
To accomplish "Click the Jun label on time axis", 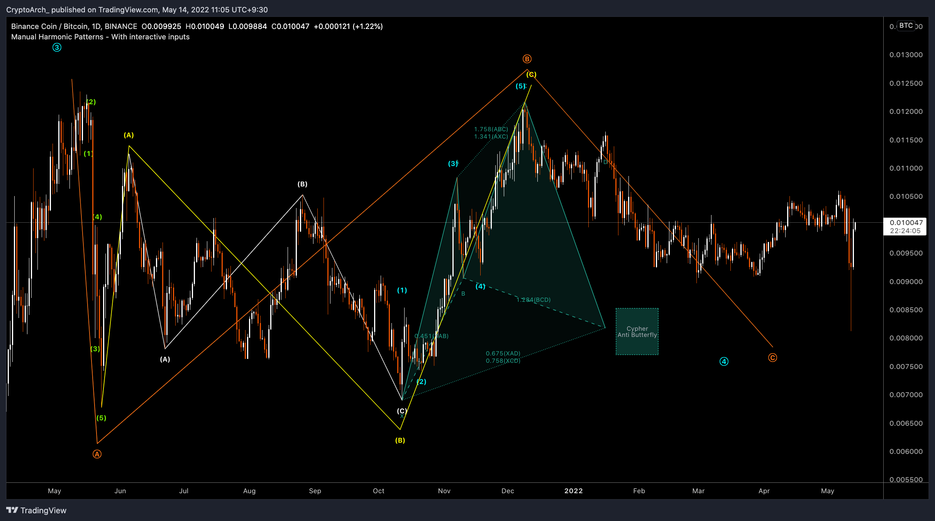I will 120,491.
